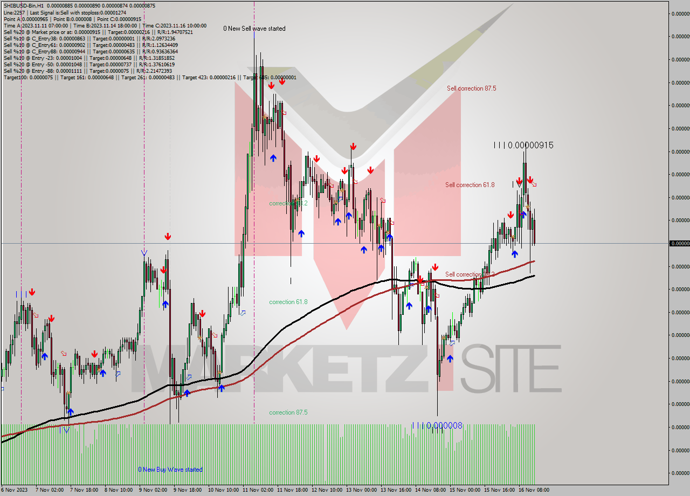
Task: Click the 'Sell %20 @ Entry -50' line
Action: click(89, 64)
